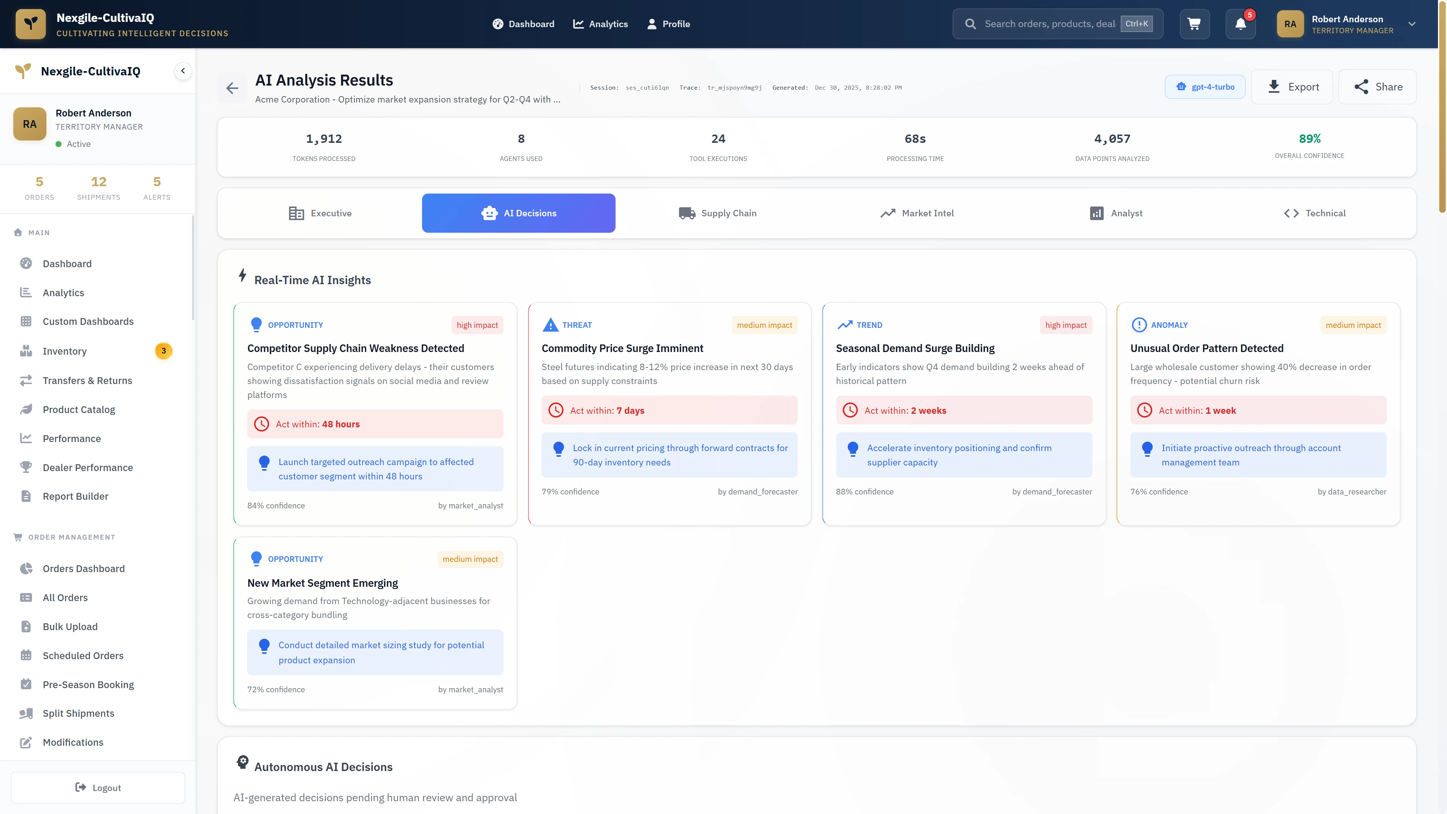Click the Dealer Performance trophy icon
Screen dimensions: 1447x814
tap(26, 467)
